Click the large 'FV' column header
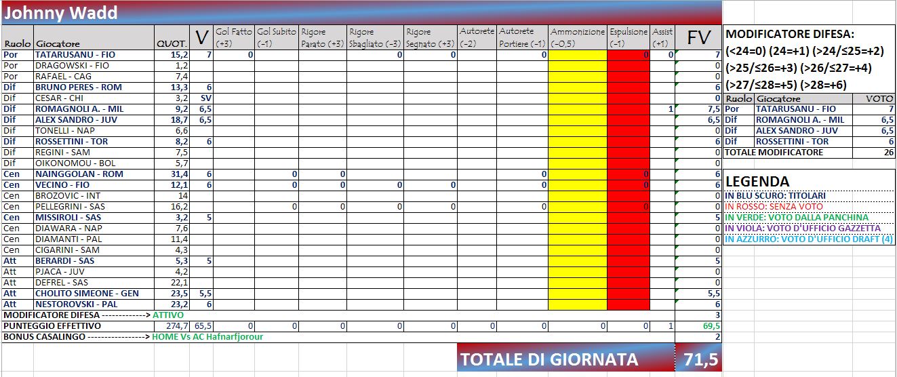The height and width of the screenshot is (377, 897). [x=698, y=37]
